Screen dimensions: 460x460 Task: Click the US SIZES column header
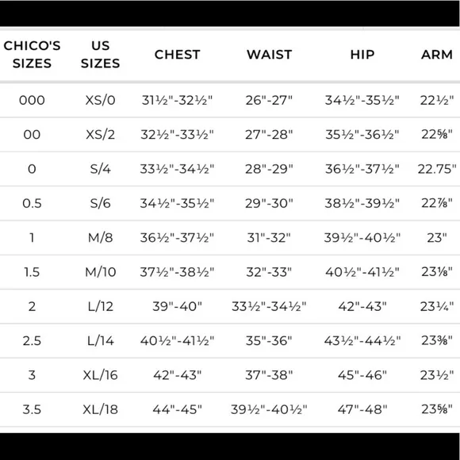[101, 55]
